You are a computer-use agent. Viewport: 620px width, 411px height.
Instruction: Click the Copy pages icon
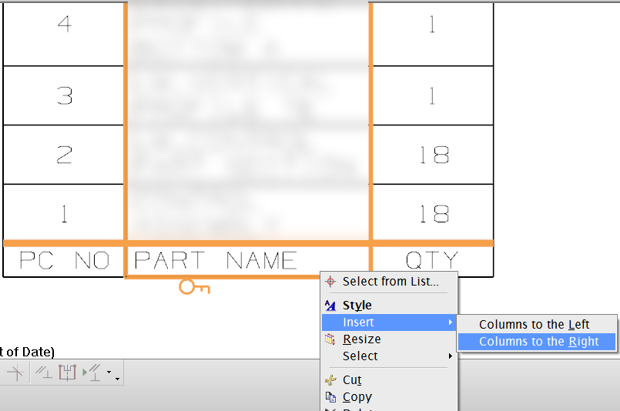[x=331, y=397]
